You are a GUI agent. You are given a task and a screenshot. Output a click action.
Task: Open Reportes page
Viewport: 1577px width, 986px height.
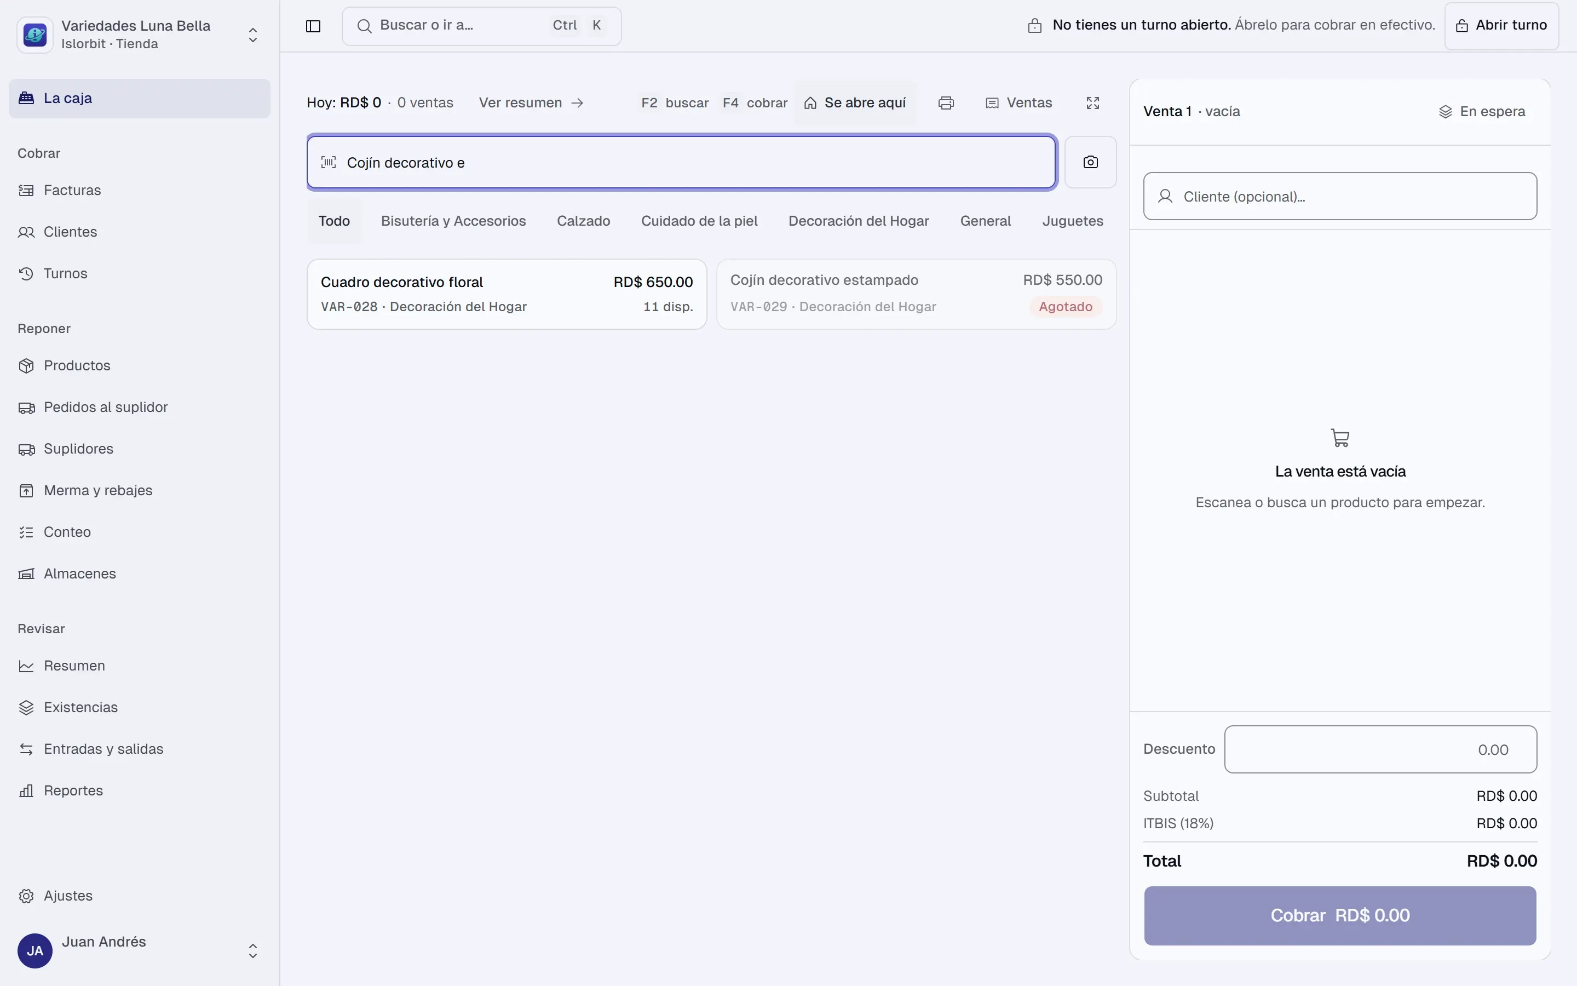tap(140, 792)
